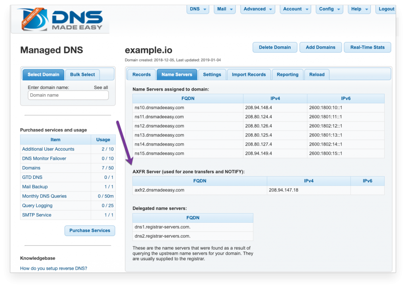Click IPv6 address 2600:1801:11::1
Screen dimensions: 406x288
[x=326, y=117]
